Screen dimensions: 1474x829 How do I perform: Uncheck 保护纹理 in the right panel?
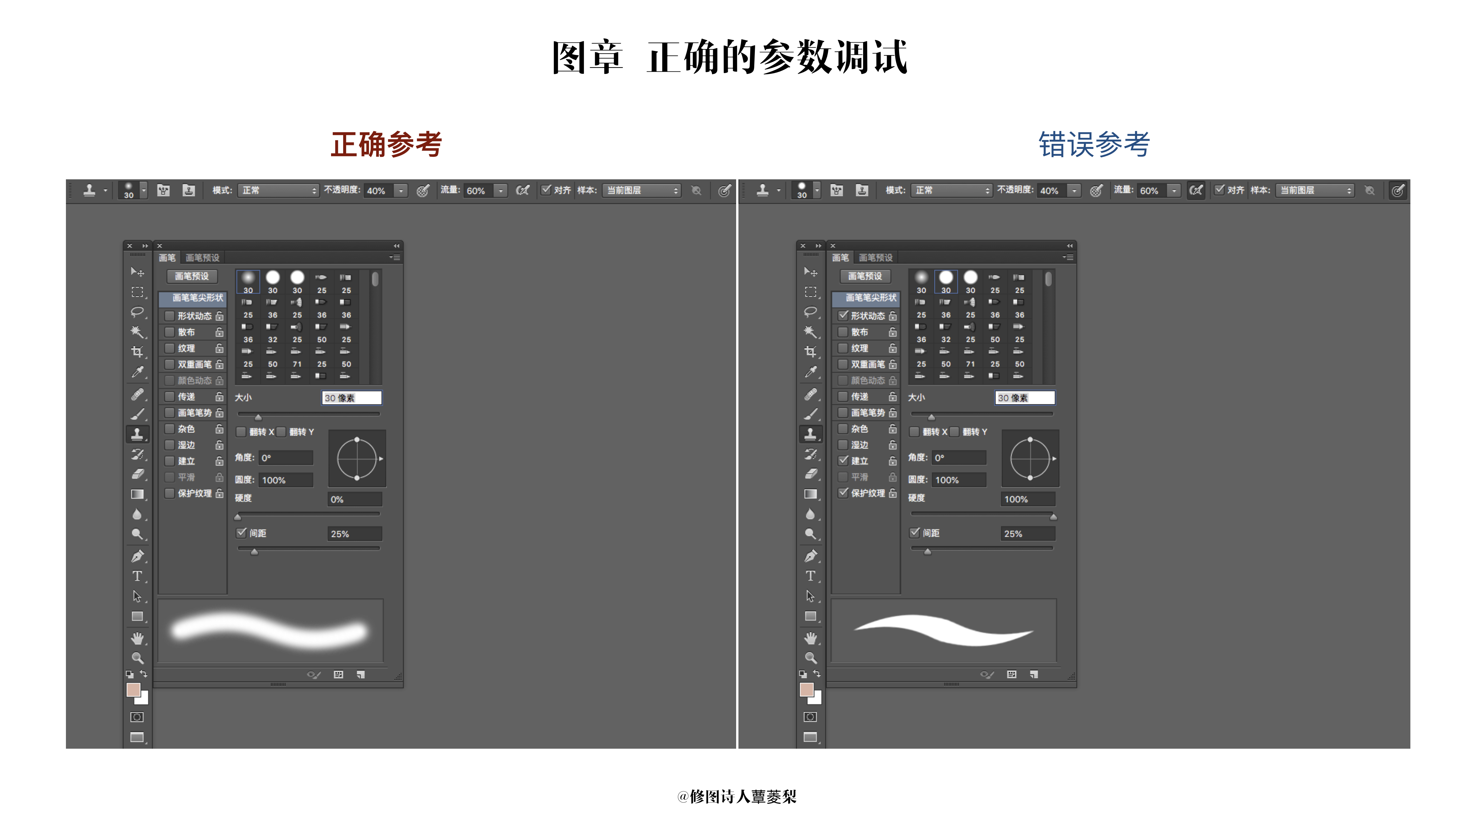[843, 493]
